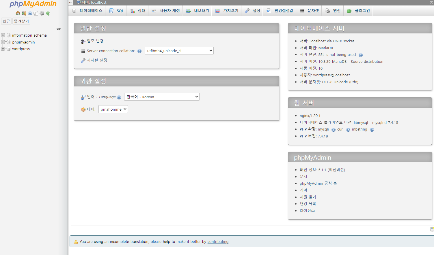Screen dimensions: 434x255
Task: Click the 서버: localhost breadcrumb
Action: click(94, 2)
